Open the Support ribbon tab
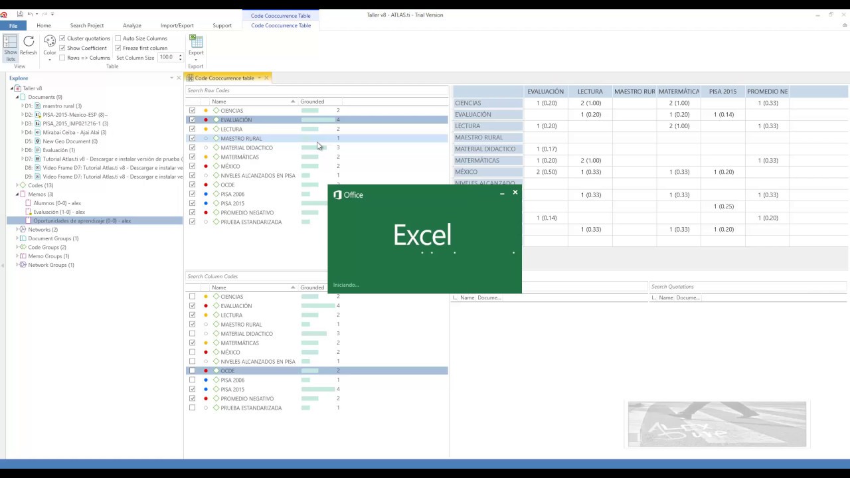The width and height of the screenshot is (850, 478). (222, 25)
